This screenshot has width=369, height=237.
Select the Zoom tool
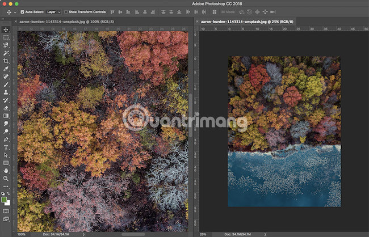point(6,178)
